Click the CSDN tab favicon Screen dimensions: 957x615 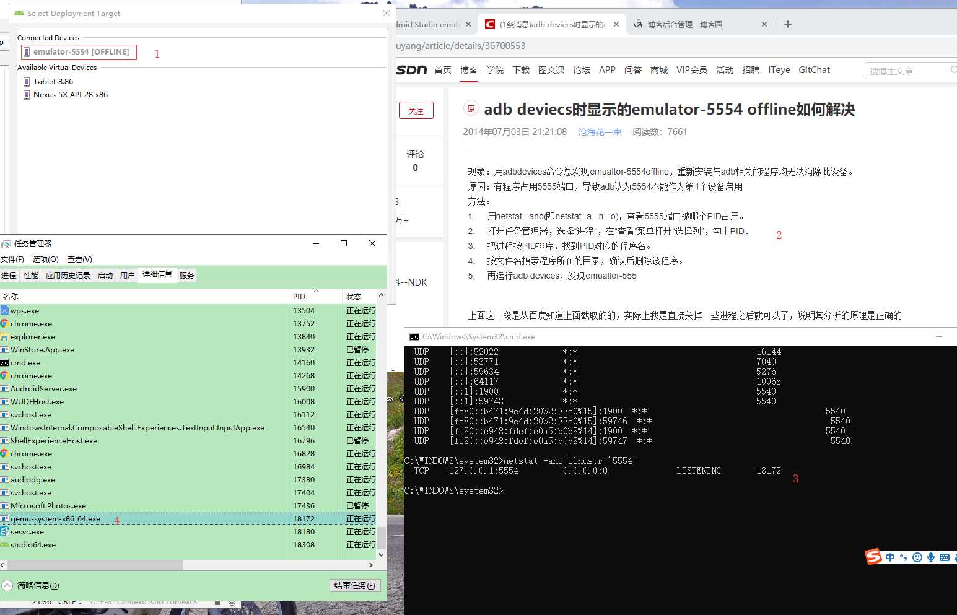(489, 24)
